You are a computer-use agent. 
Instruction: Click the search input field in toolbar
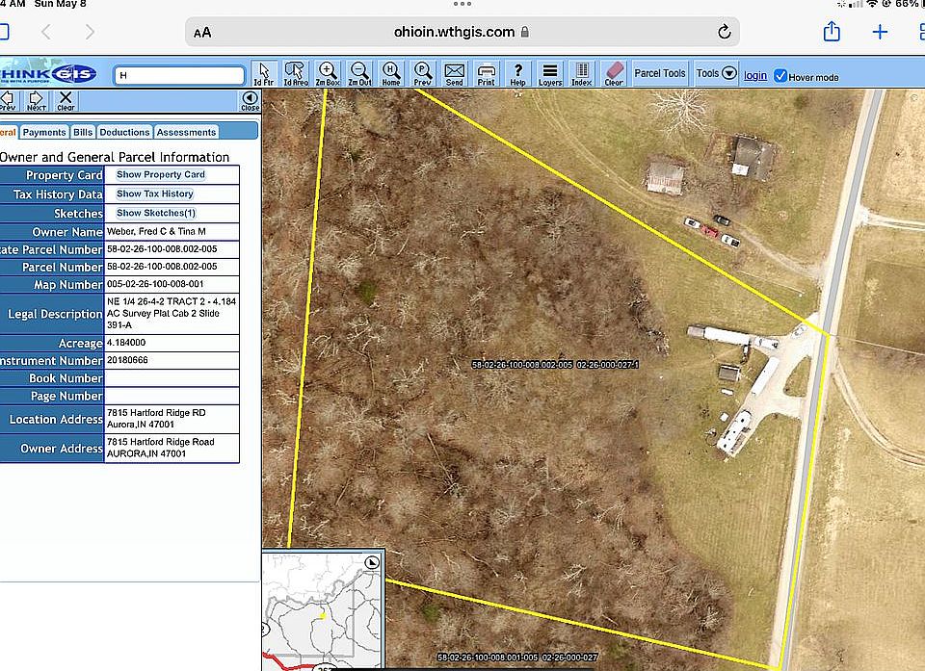pyautogui.click(x=180, y=75)
